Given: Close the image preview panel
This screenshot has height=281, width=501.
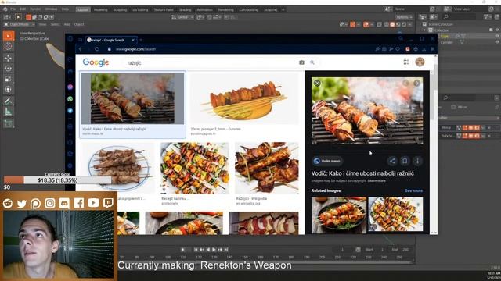Looking at the screenshot, I should 317,84.
